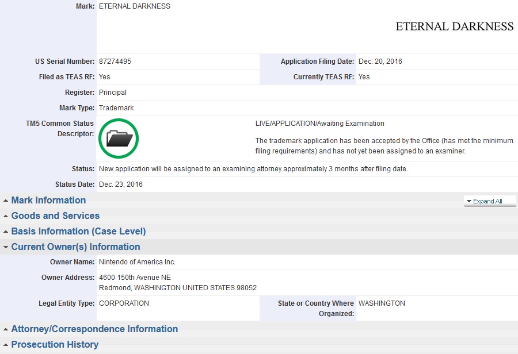Viewport: 518px width, 354px height.
Task: Collapse arrow next to Current Owner(s) Information
Action: (x=6, y=247)
